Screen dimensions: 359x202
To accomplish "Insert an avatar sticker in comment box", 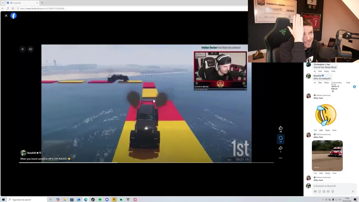I will pos(315,191).
